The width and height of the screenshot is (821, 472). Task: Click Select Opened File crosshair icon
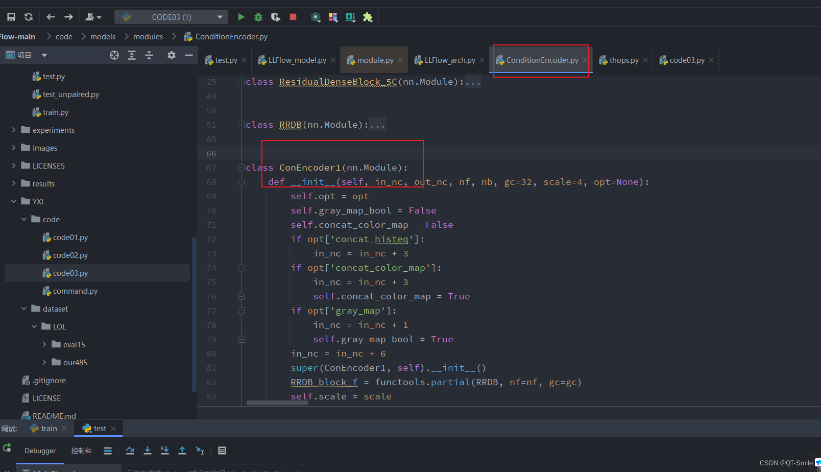pos(114,55)
